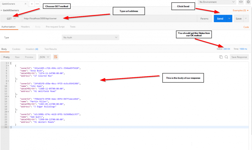Viewport: 252px width, 150px height.
Task: Open the JSON format dropdown
Action: [x=45, y=57]
